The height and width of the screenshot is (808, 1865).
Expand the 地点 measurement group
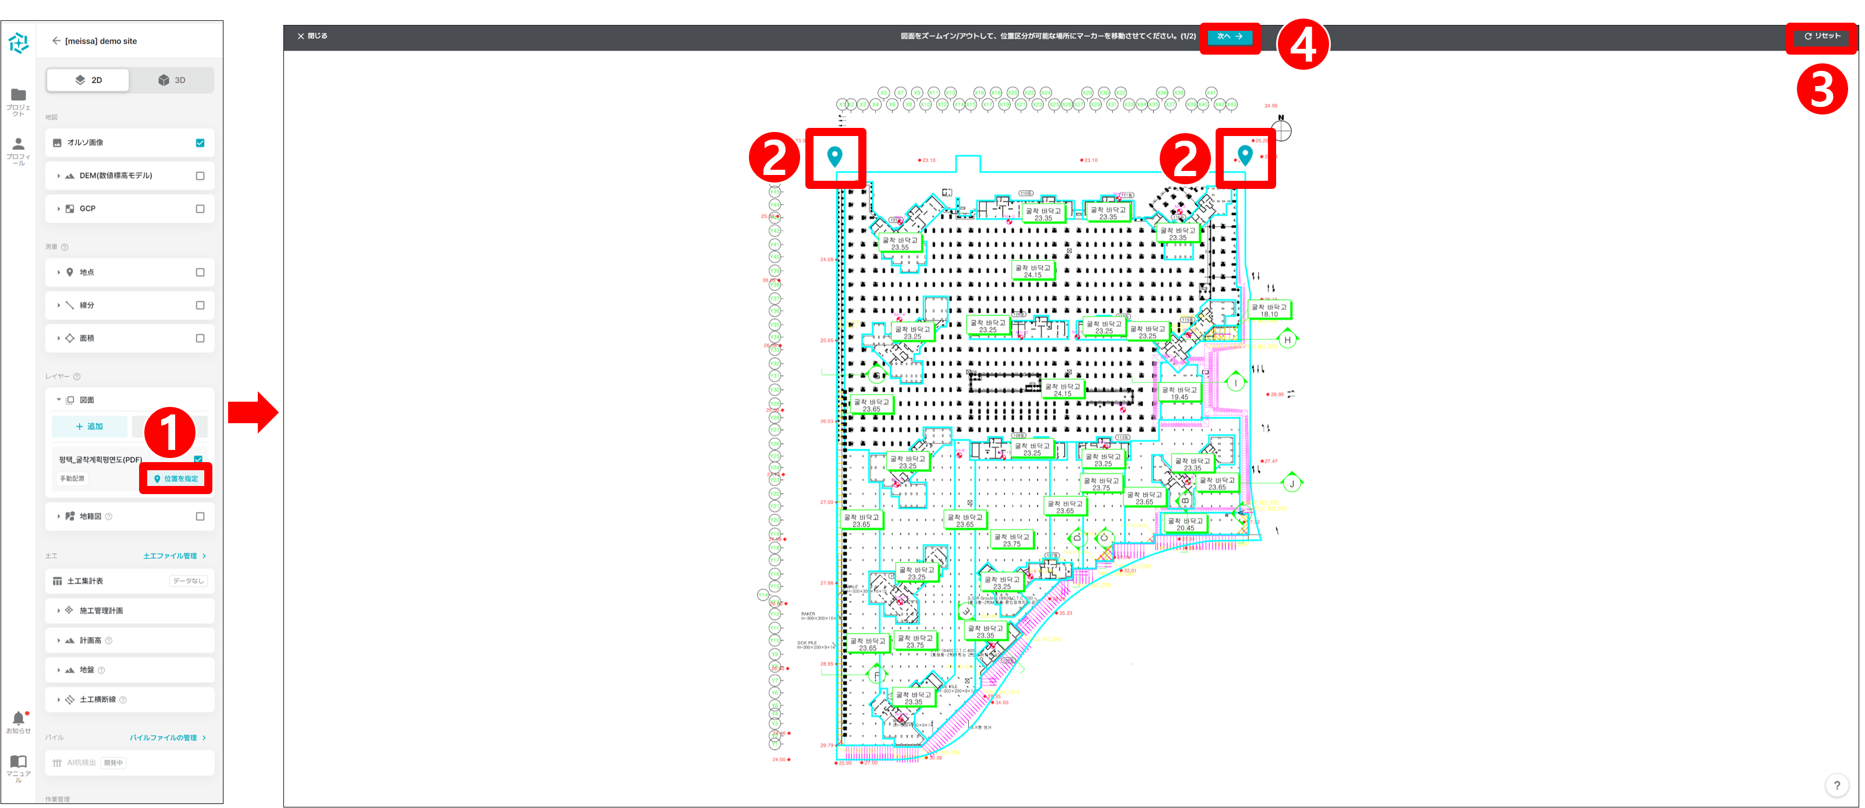pyautogui.click(x=59, y=273)
